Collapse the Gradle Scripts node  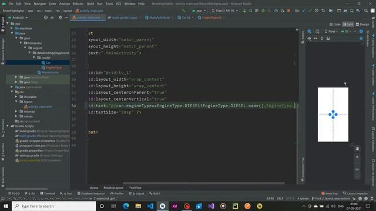pyautogui.click(x=8, y=126)
